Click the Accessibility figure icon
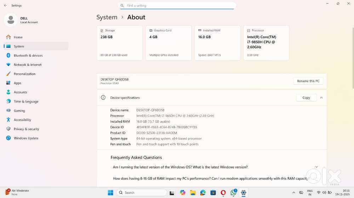The image size is (354, 198). [x=8, y=120]
